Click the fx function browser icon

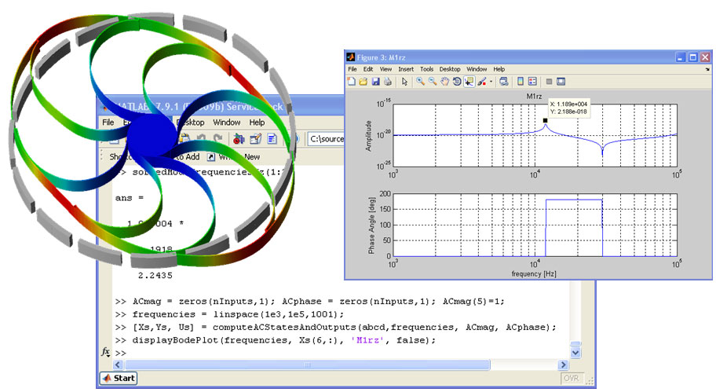105,352
